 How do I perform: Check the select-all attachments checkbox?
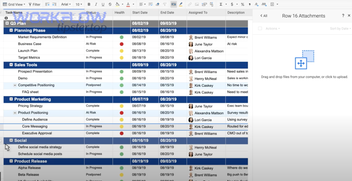pos(260,28)
